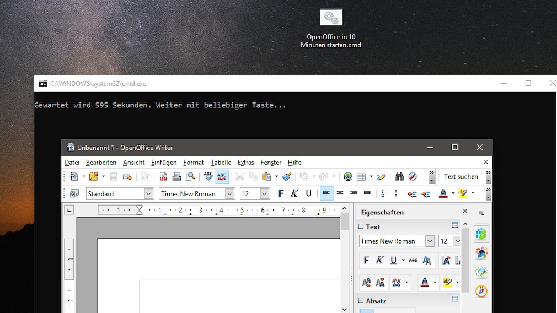Click the Edit document icon
The width and height of the screenshot is (557, 313).
tap(144, 176)
